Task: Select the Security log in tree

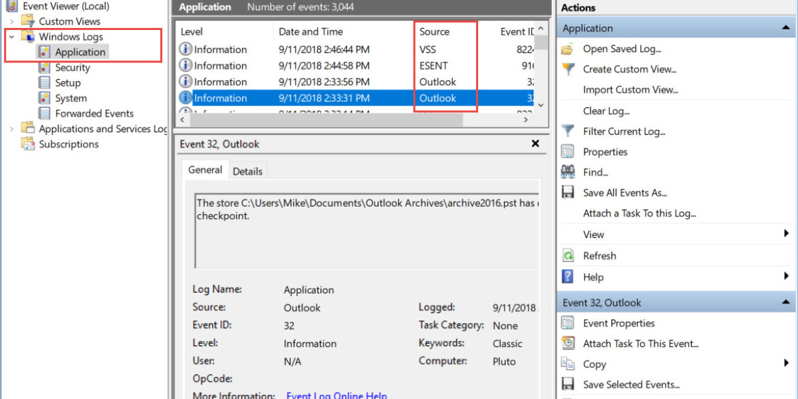Action: point(72,68)
